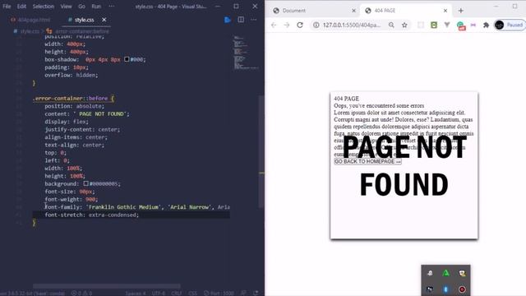Open the Go menu

pos(81,7)
